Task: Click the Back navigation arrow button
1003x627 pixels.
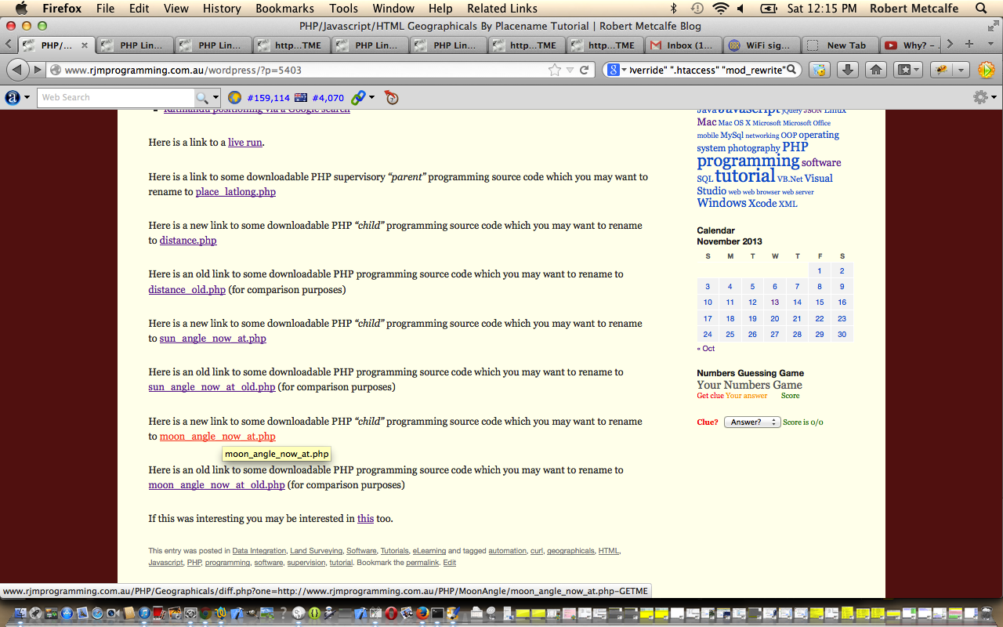Action: pos(17,70)
